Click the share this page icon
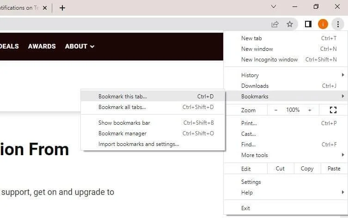The height and width of the screenshot is (218, 348). click(x=275, y=24)
